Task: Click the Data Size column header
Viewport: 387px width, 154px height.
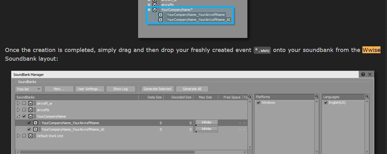Action: (x=154, y=97)
